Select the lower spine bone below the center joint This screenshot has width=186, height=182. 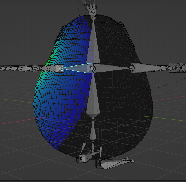coord(93,95)
